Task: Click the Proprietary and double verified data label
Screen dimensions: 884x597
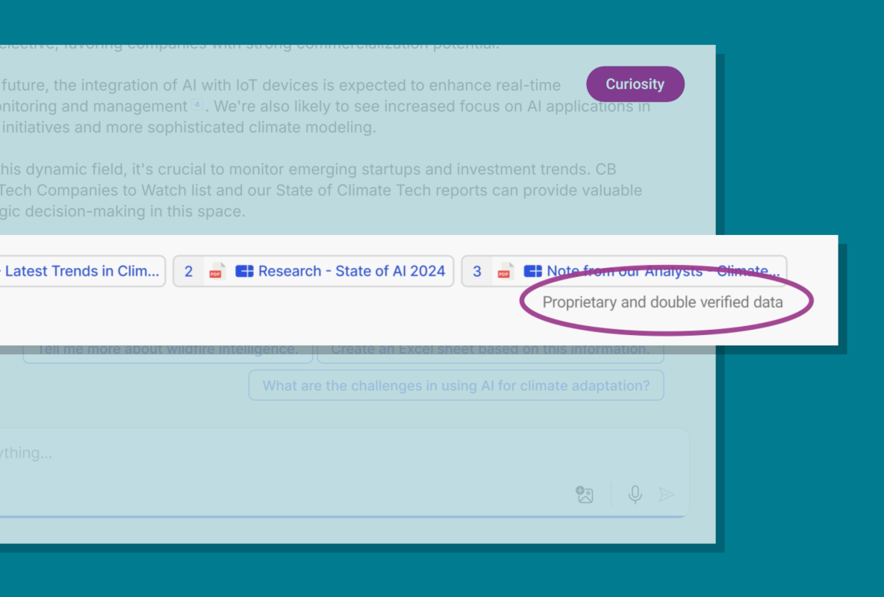Action: [662, 303]
